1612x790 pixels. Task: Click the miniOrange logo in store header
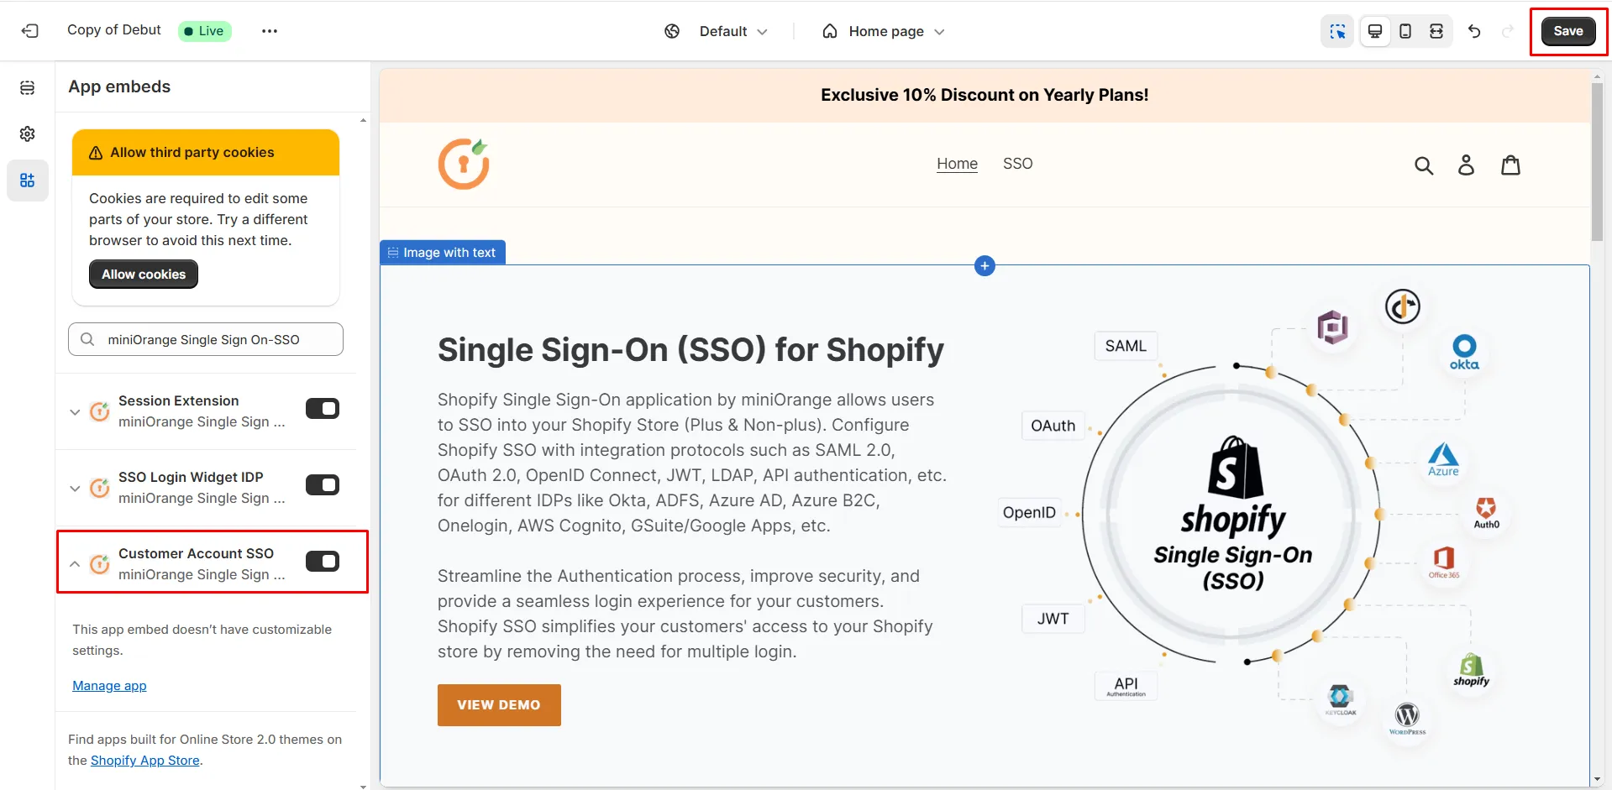point(464,164)
